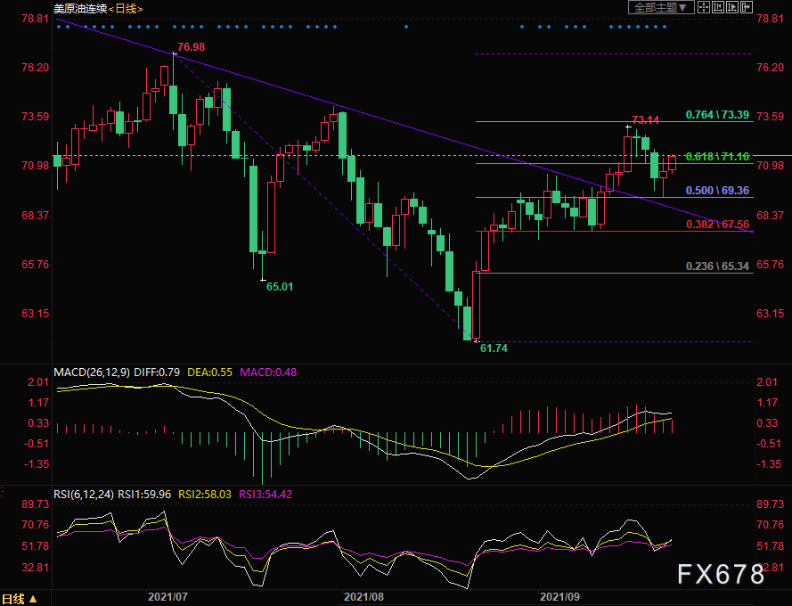Click the DIFF:0.79 value
This screenshot has height=606, width=792.
click(x=157, y=373)
